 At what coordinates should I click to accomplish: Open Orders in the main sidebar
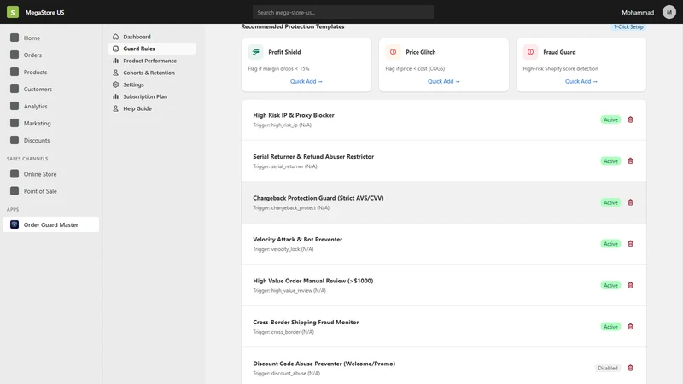click(51, 55)
